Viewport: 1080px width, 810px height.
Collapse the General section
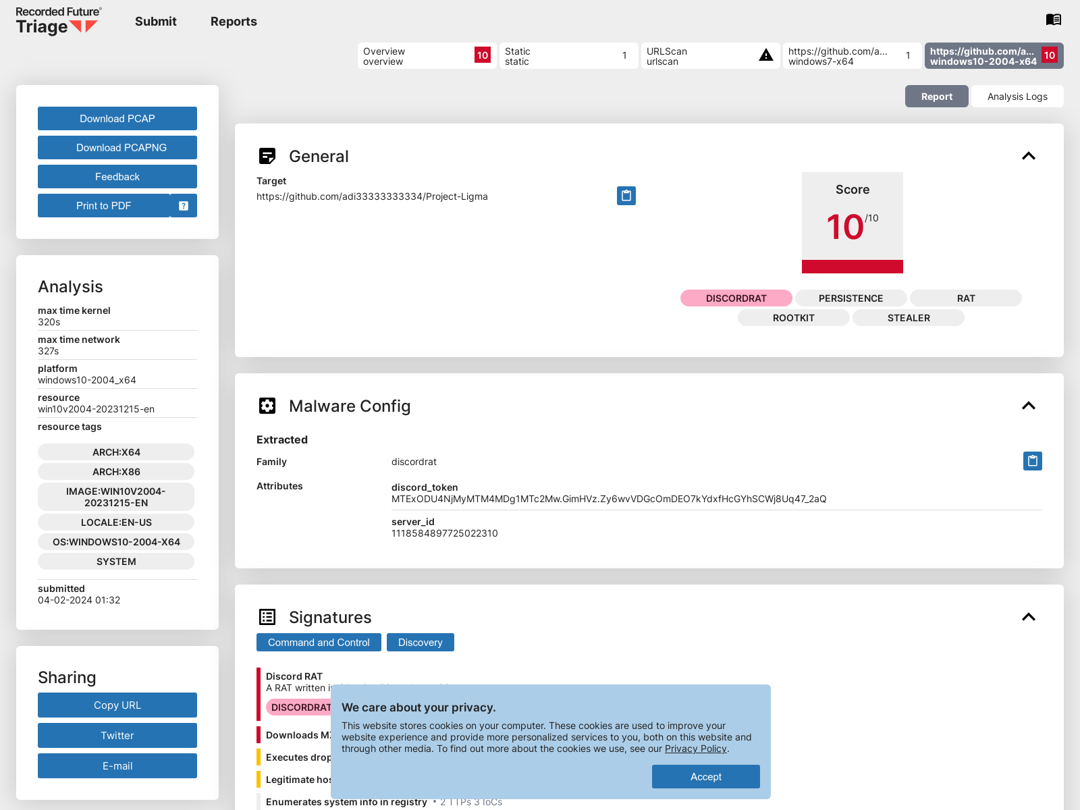click(x=1029, y=156)
